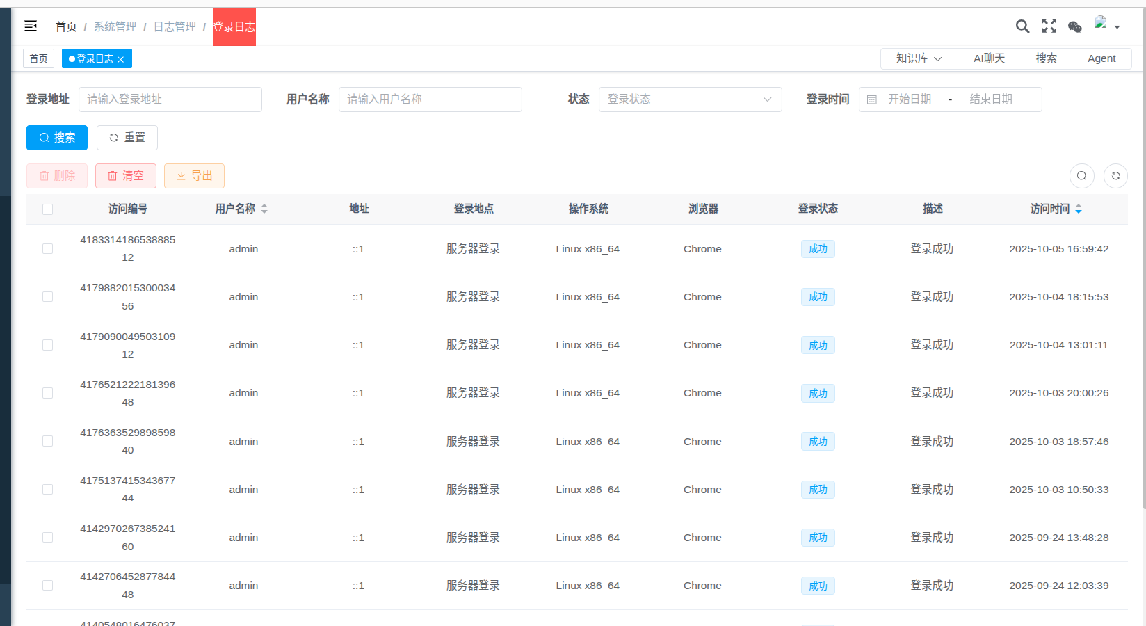The width and height of the screenshot is (1146, 626).
Task: Toggle the sidebar hamburger menu
Action: click(31, 26)
